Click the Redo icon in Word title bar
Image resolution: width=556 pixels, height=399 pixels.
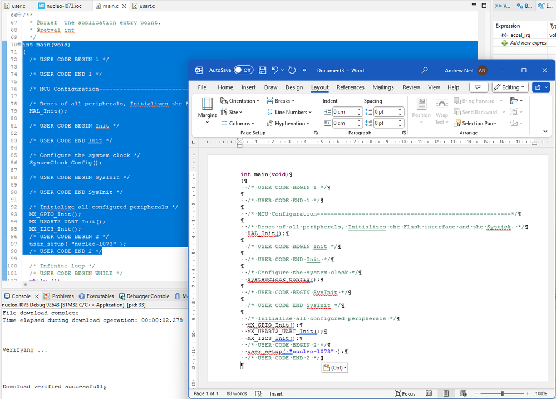[292, 70]
